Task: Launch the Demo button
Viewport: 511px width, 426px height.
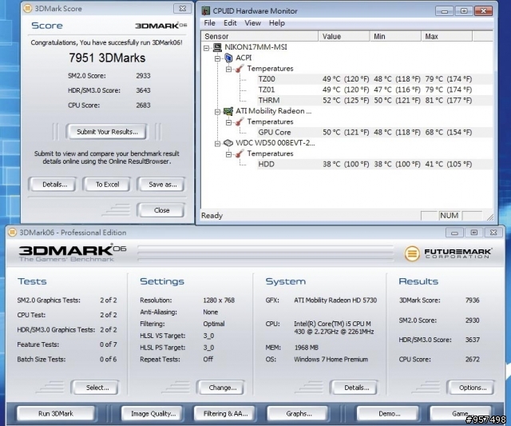Action: point(388,413)
